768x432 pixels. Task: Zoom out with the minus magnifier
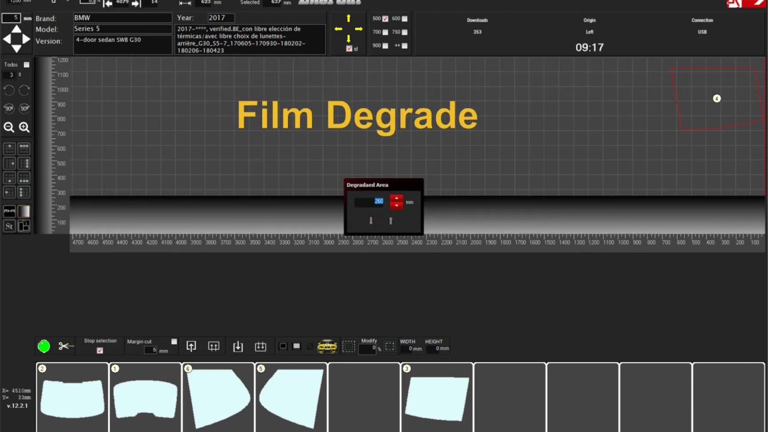click(x=9, y=127)
